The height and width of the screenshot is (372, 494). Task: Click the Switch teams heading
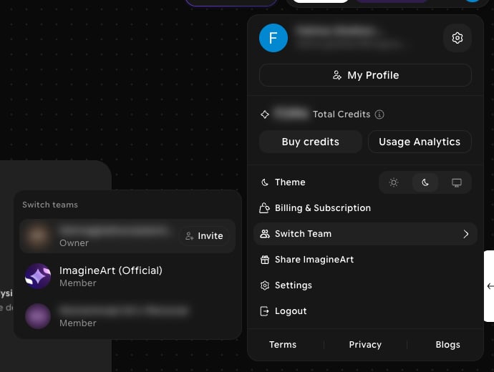(x=50, y=205)
